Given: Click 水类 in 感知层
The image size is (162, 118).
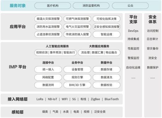Looking at the screenshot, I should point(66,112).
